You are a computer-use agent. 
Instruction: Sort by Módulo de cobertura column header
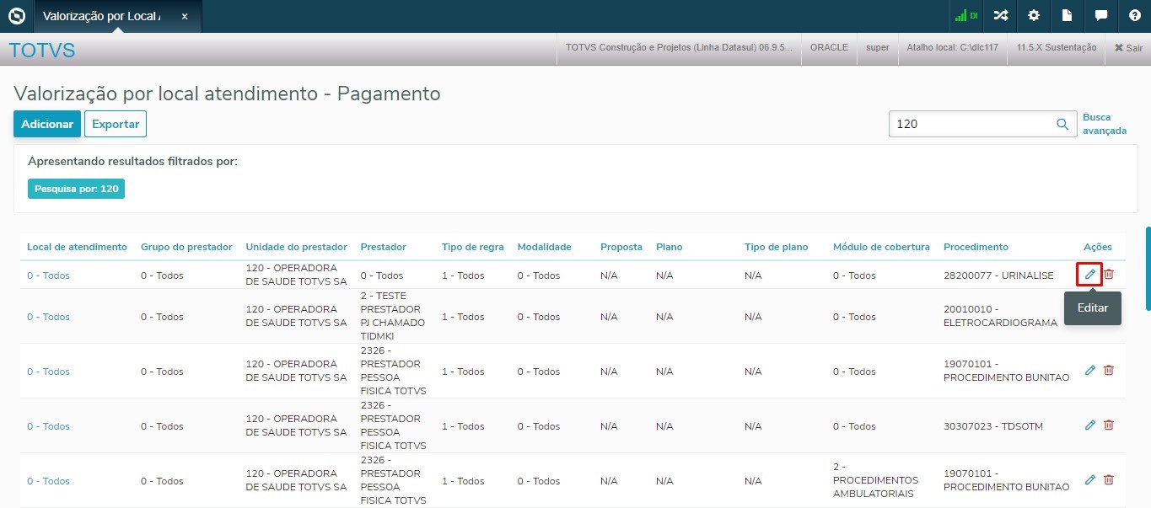click(881, 247)
